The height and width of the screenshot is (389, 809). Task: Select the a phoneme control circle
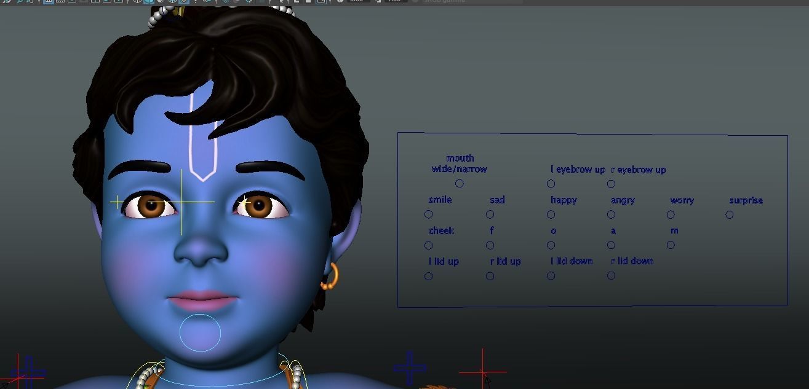tap(611, 245)
